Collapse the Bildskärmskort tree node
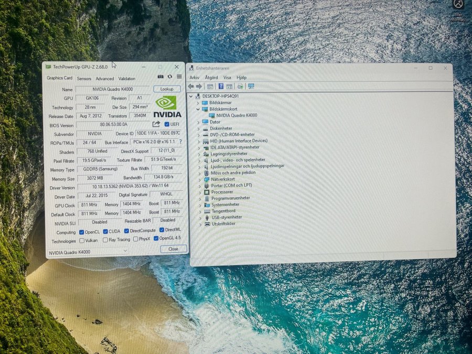 click(x=198, y=109)
